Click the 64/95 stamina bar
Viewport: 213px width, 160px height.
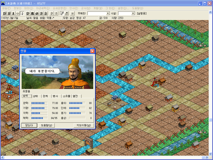click(x=39, y=118)
